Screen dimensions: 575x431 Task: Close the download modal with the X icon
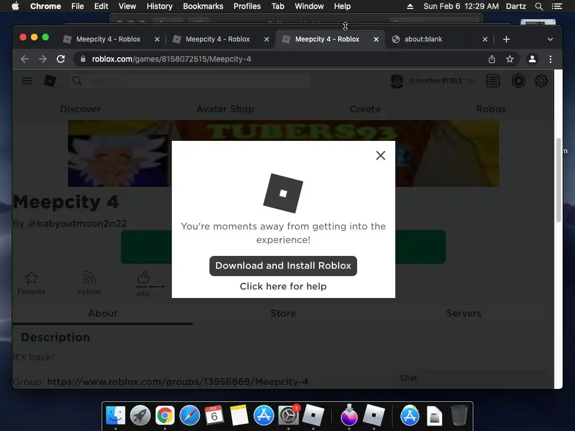pos(380,155)
